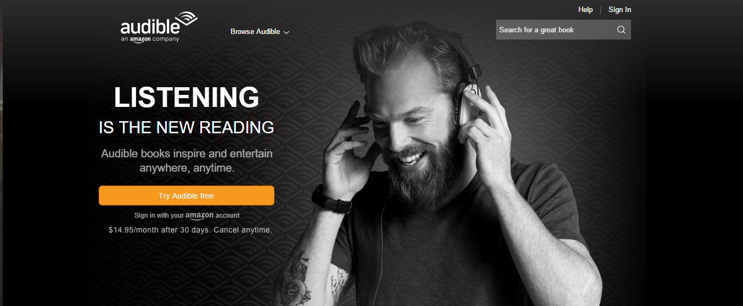Click the man's wristwatch in the photo
The height and width of the screenshot is (306, 743).
[332, 199]
